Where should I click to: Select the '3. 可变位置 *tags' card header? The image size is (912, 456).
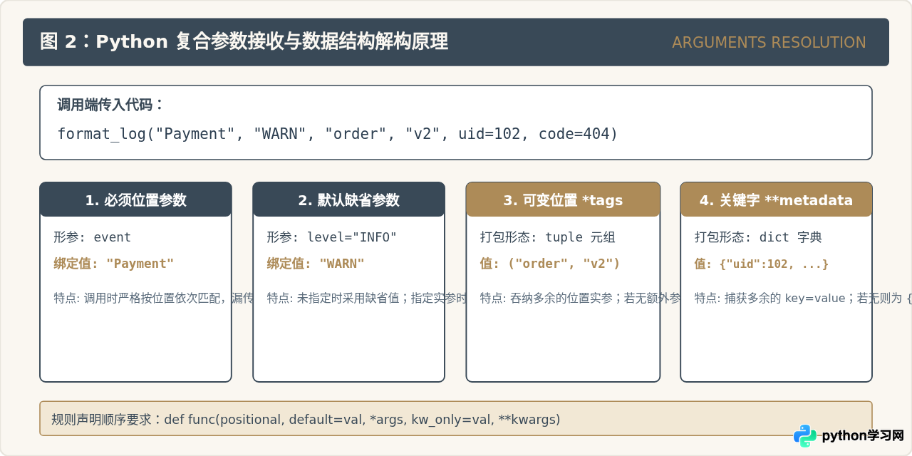pyautogui.click(x=563, y=199)
